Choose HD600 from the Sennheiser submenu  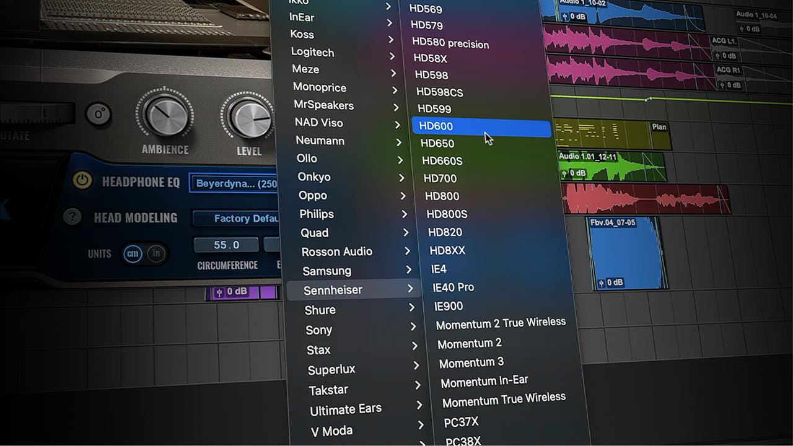481,127
